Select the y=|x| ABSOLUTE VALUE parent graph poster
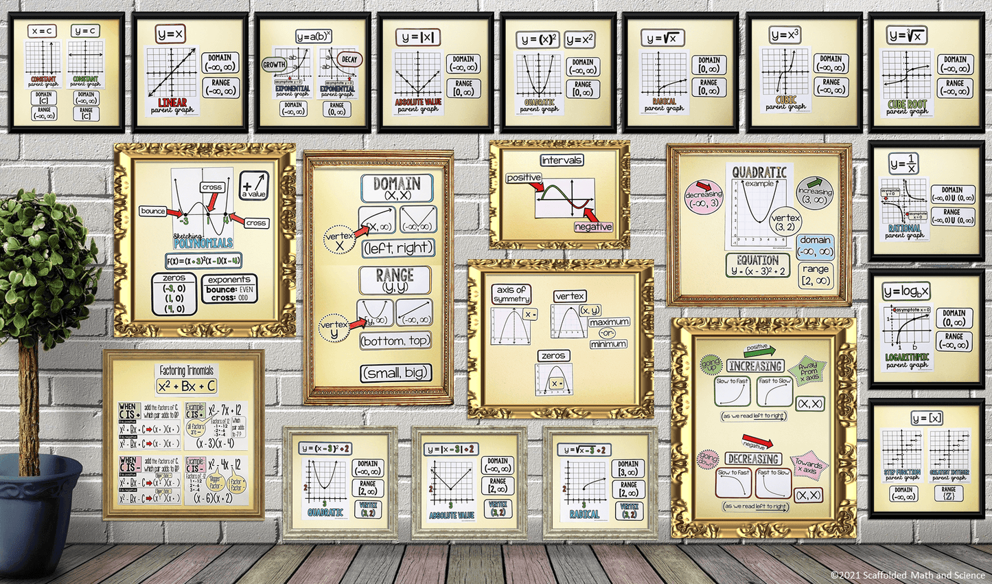Screen dimensions: 992x584 (435, 72)
